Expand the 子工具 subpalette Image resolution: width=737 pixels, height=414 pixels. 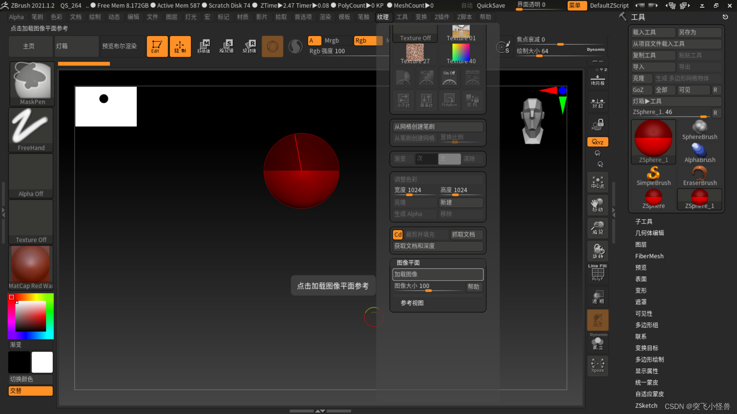click(x=644, y=222)
